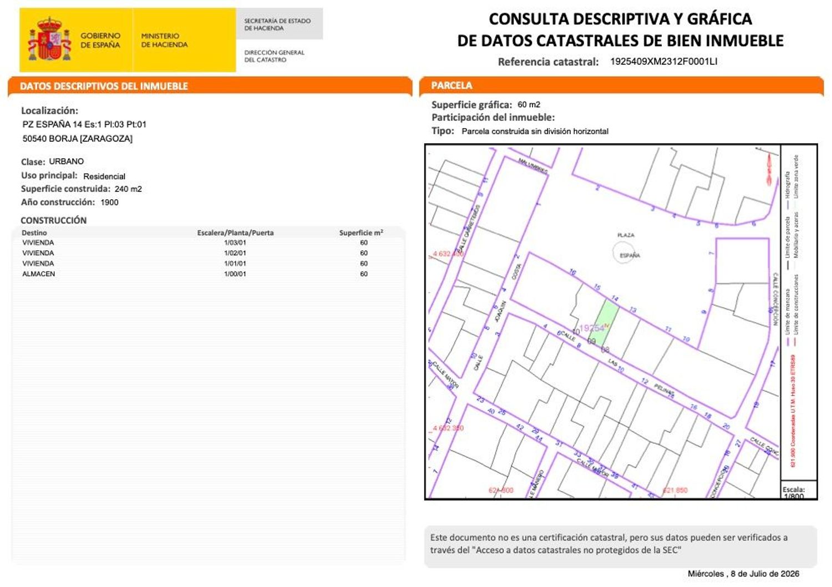Click the disclaimer 'Este documento no es una certificación catastral'

tap(528, 537)
